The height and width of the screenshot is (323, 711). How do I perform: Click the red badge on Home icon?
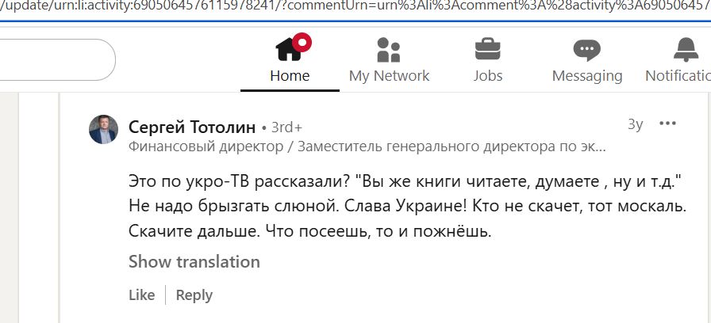click(302, 42)
